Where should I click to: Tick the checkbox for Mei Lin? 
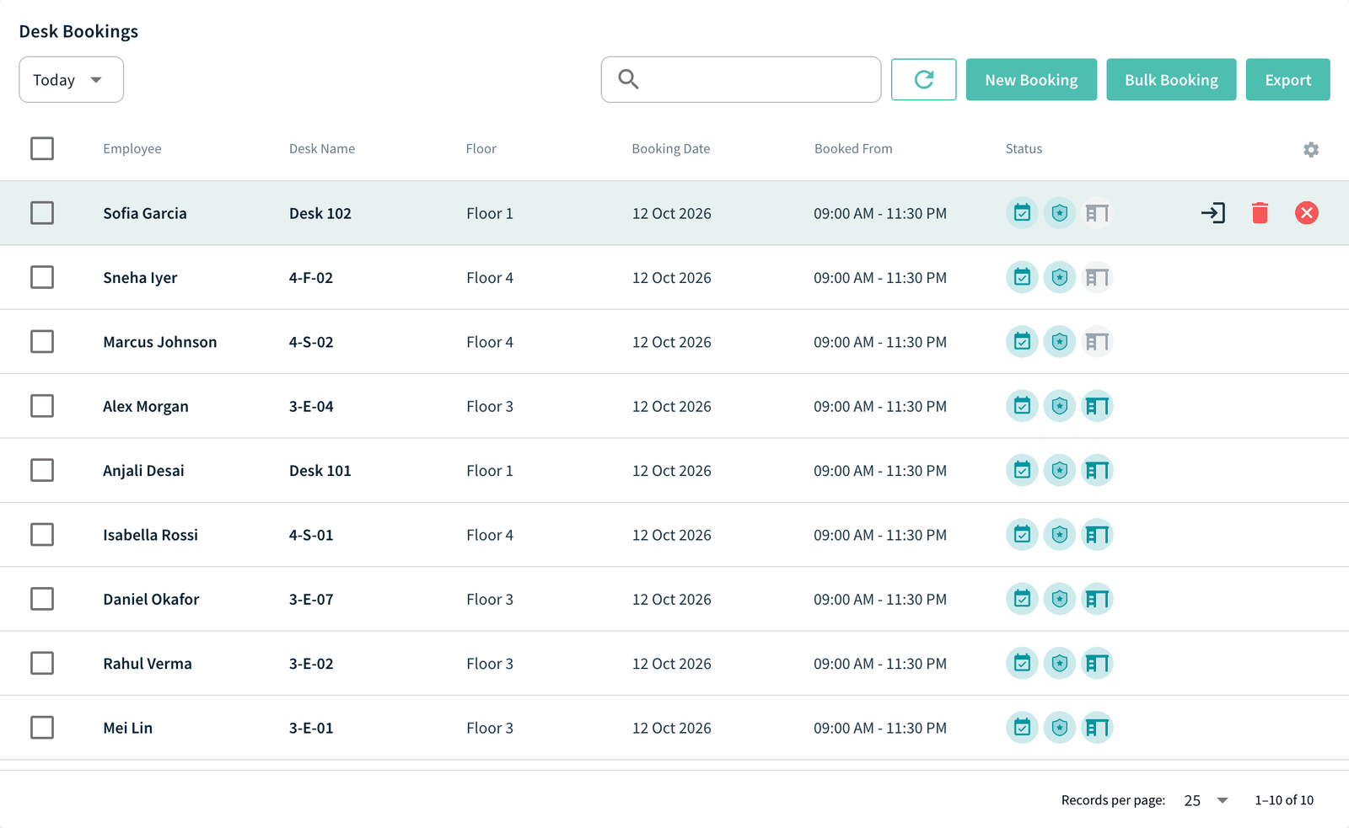[x=42, y=728]
